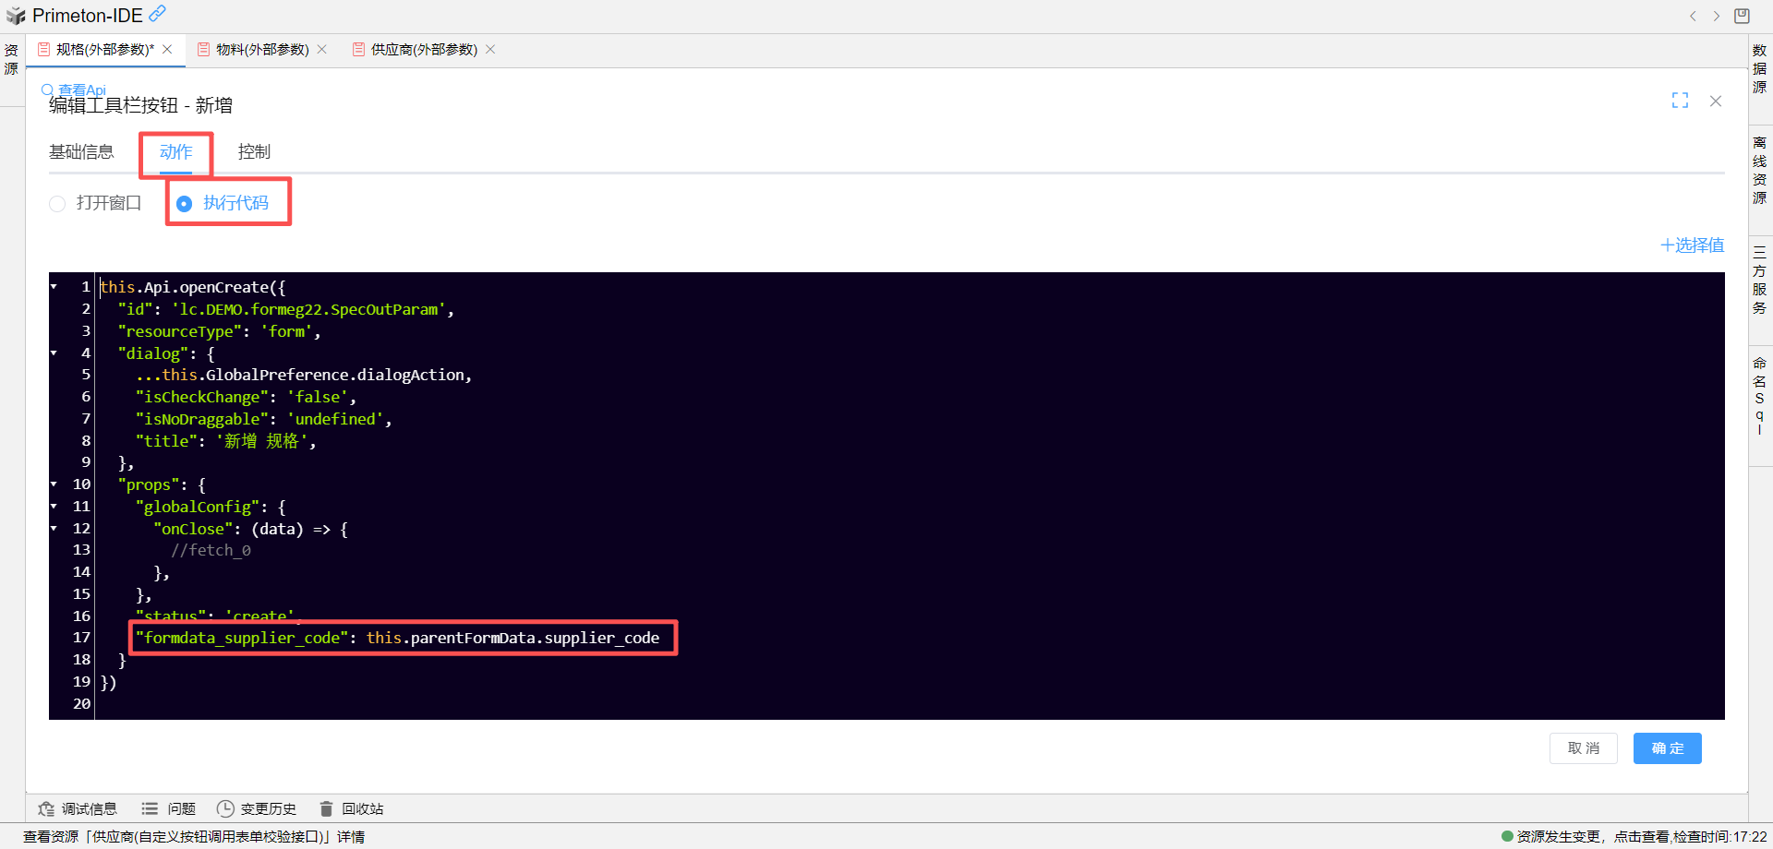Navigate forward with the right arrow icon
The height and width of the screenshot is (849, 1773).
[x=1717, y=16]
